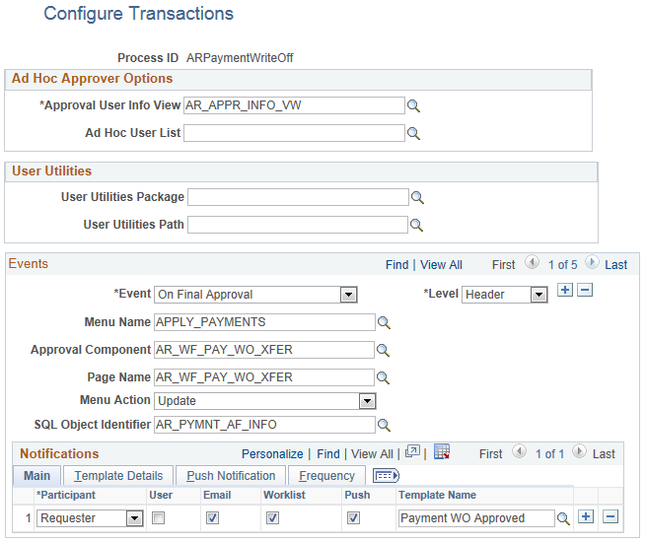
Task: Delete the current Events row
Action: [x=585, y=291]
